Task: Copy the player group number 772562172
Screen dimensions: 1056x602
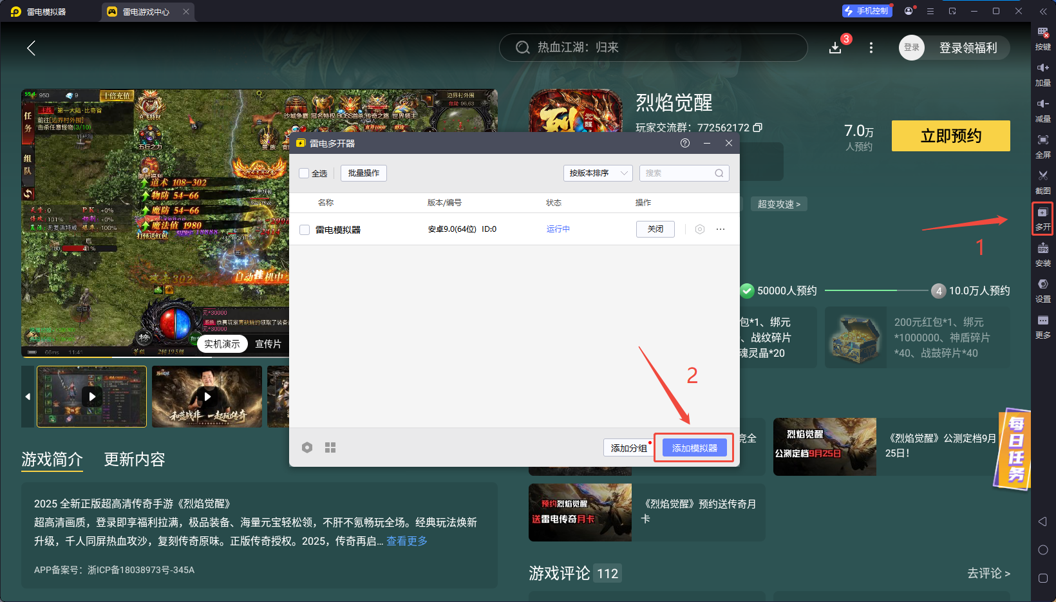Action: [757, 127]
